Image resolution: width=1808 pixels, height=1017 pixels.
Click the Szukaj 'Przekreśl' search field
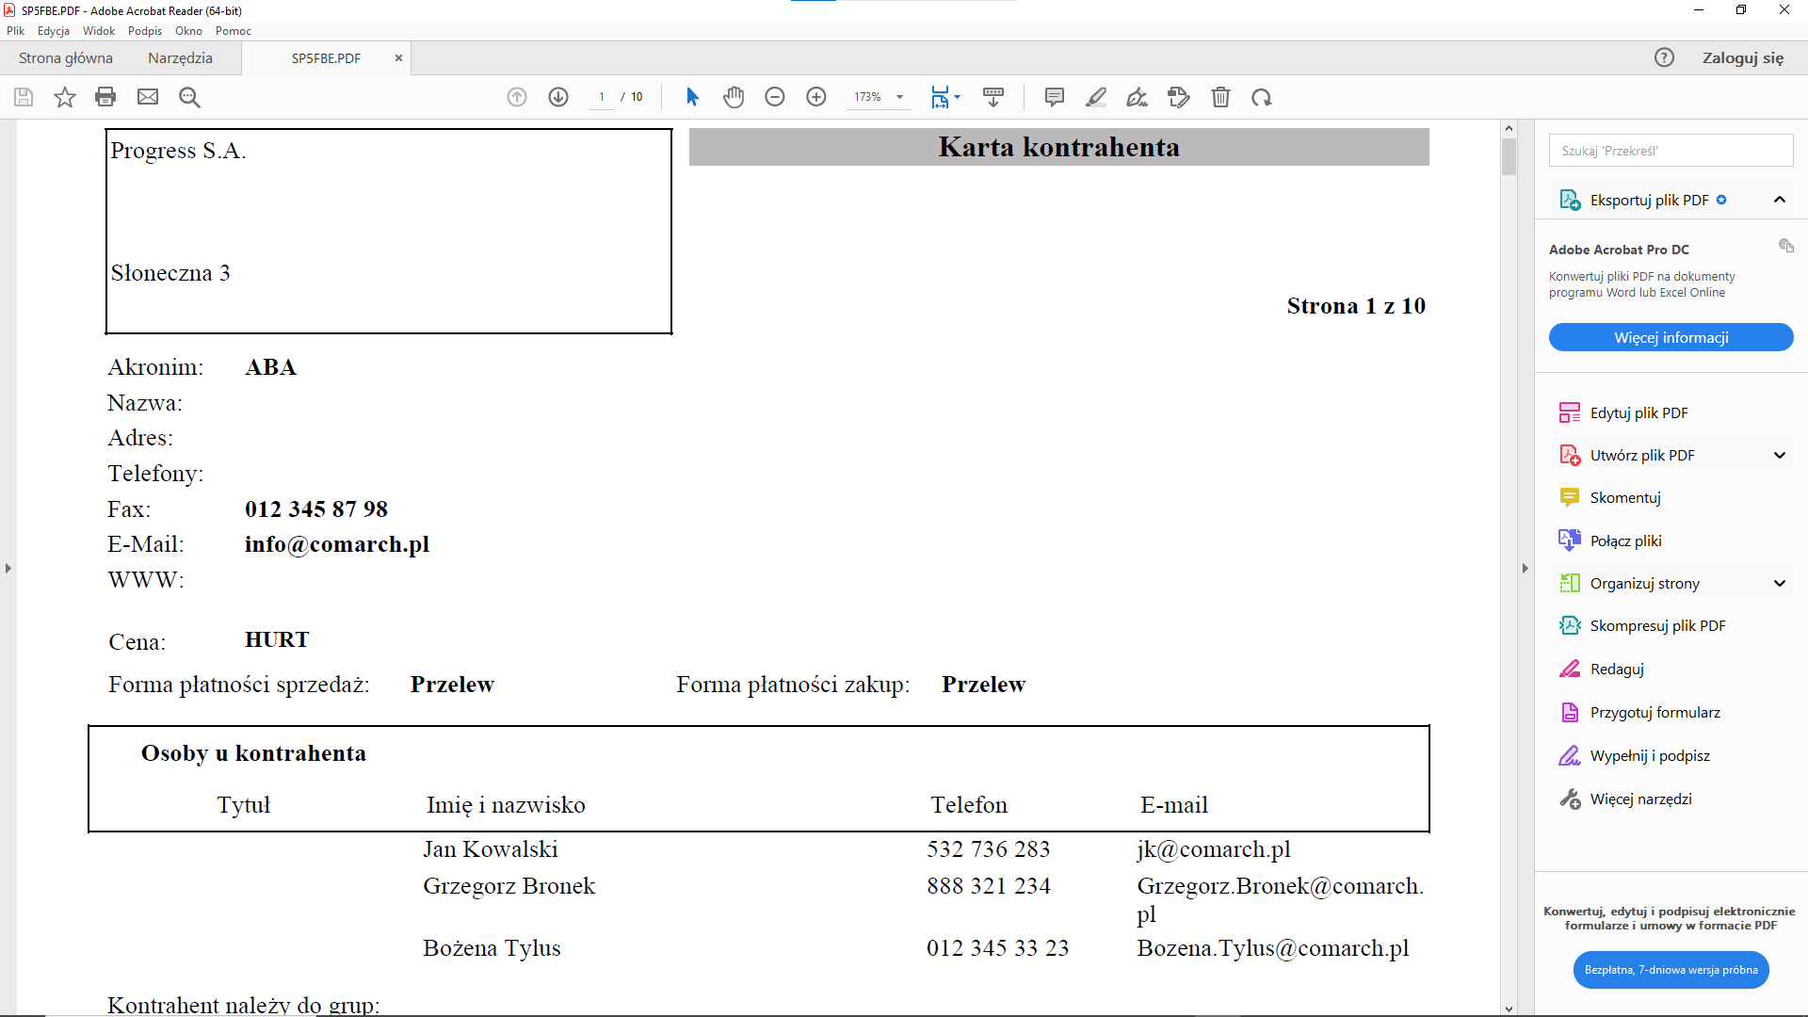tap(1671, 151)
